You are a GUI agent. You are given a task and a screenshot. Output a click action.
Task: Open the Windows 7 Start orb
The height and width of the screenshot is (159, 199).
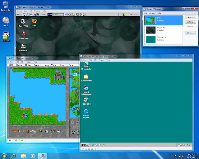[4, 156]
